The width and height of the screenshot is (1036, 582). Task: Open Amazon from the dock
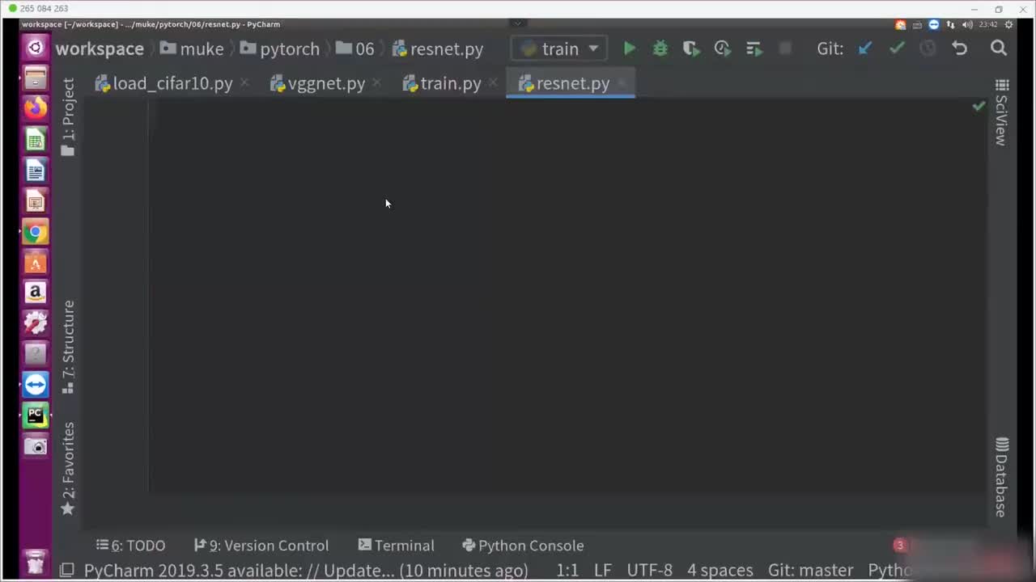[36, 293]
